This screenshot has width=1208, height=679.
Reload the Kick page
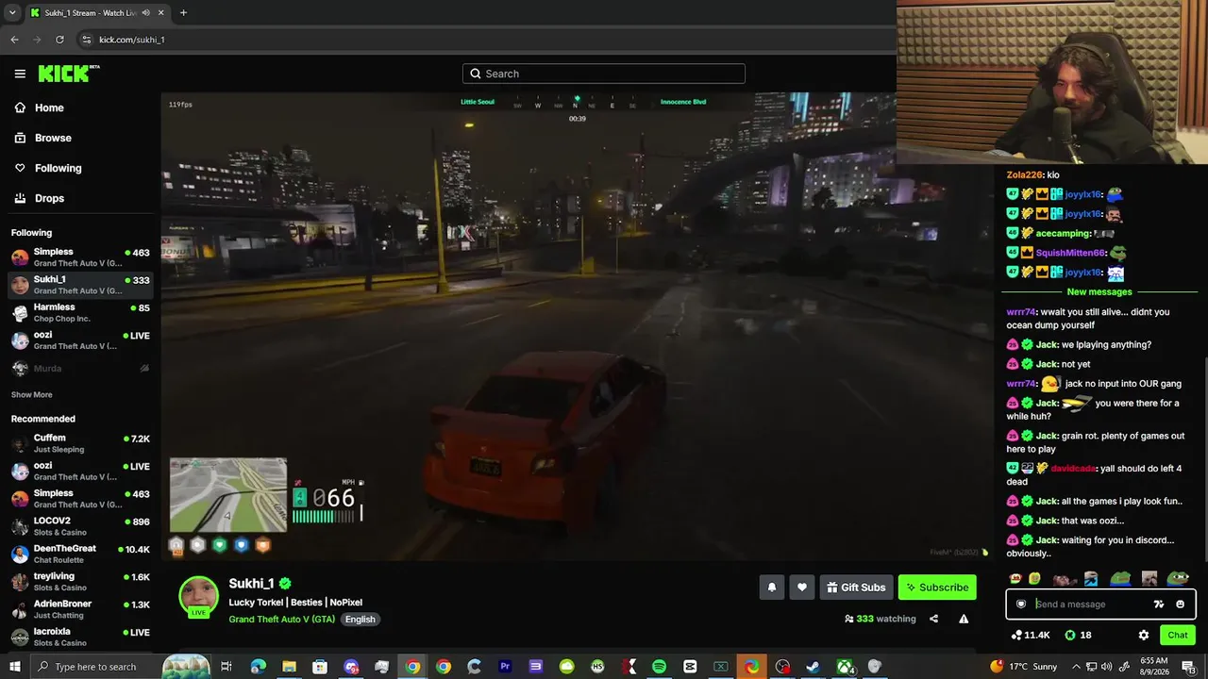[59, 40]
